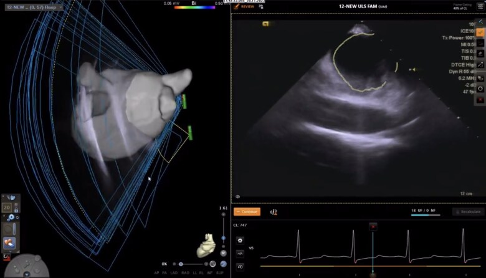Image resolution: width=486 pixels, height=278 pixels.
Task: Click the 0% transparency slider handle
Action: [181, 264]
